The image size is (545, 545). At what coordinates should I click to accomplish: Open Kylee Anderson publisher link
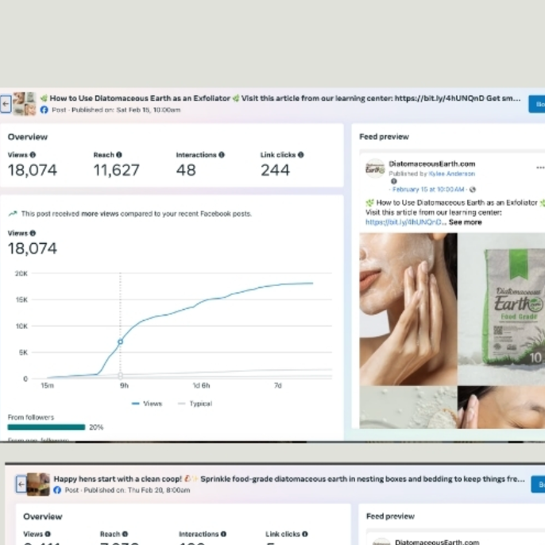[452, 173]
